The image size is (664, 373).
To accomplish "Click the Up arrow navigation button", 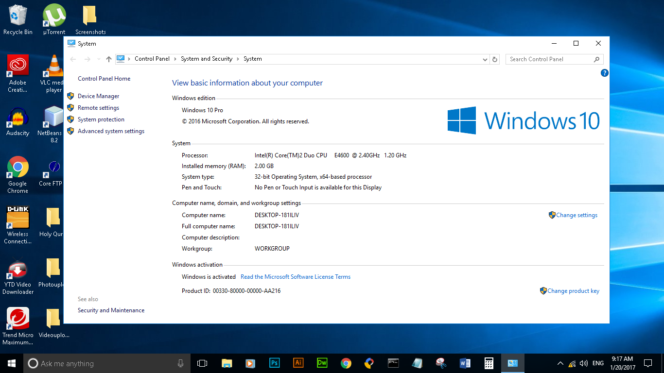I will 108,59.
